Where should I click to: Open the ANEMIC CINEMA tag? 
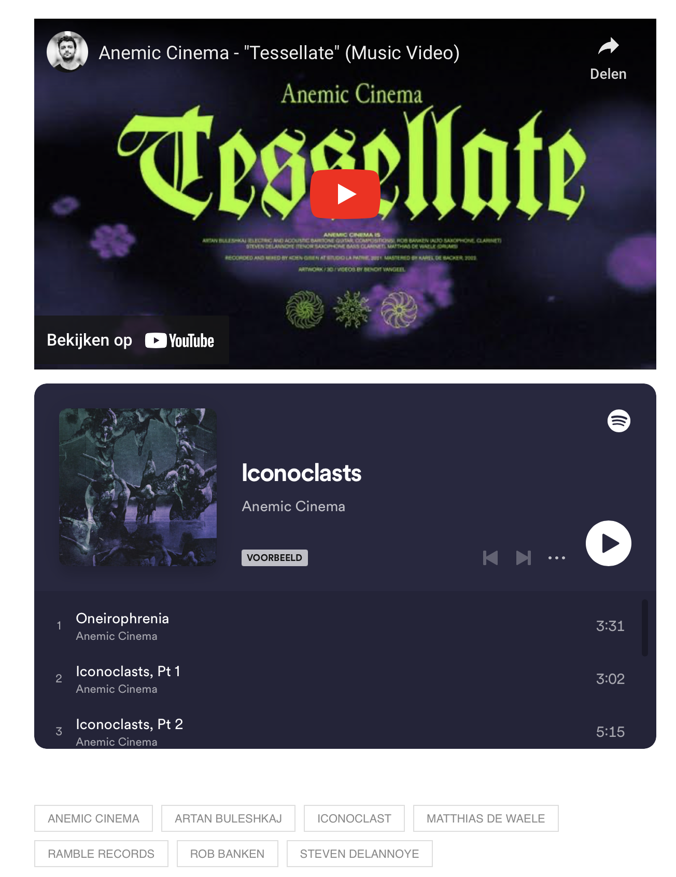pos(94,818)
